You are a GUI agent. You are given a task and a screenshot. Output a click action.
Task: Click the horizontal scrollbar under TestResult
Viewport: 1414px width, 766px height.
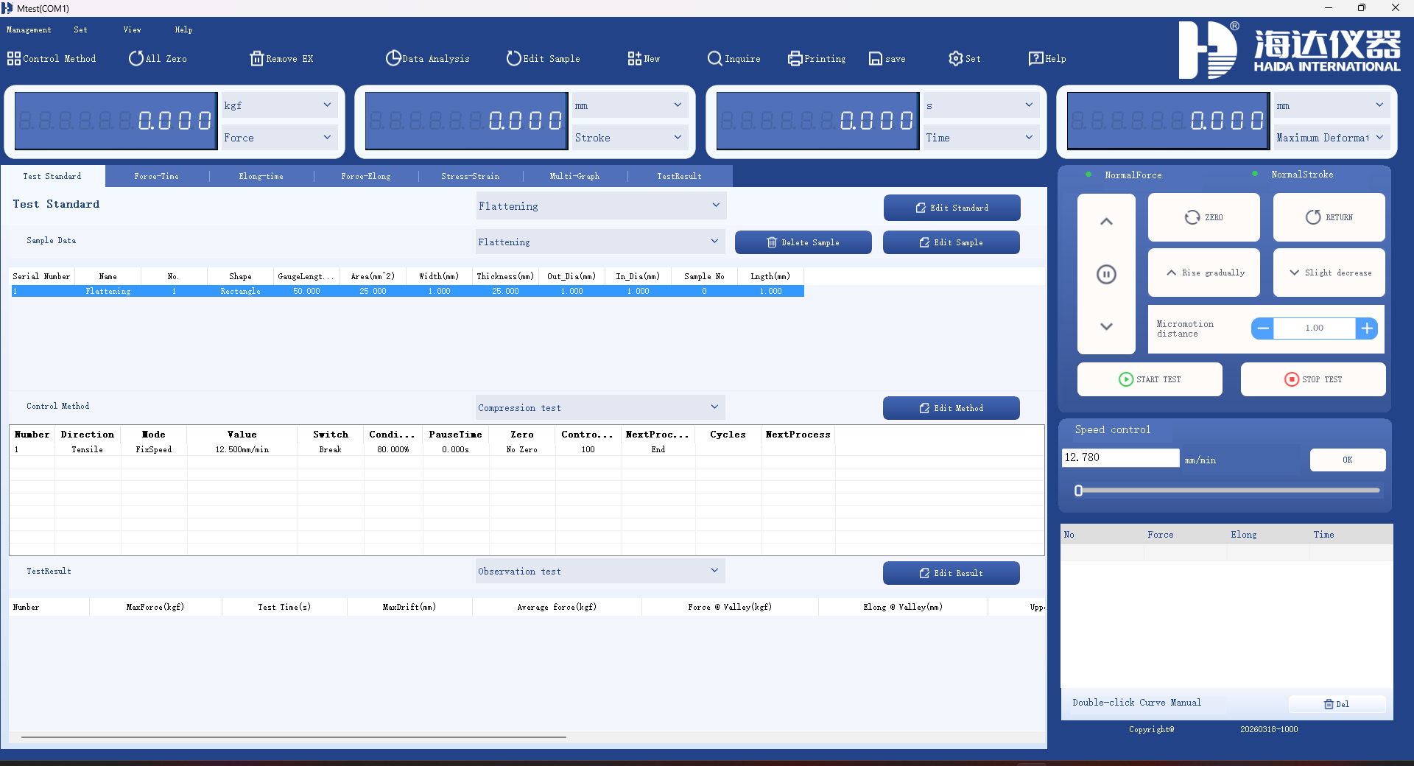[294, 737]
